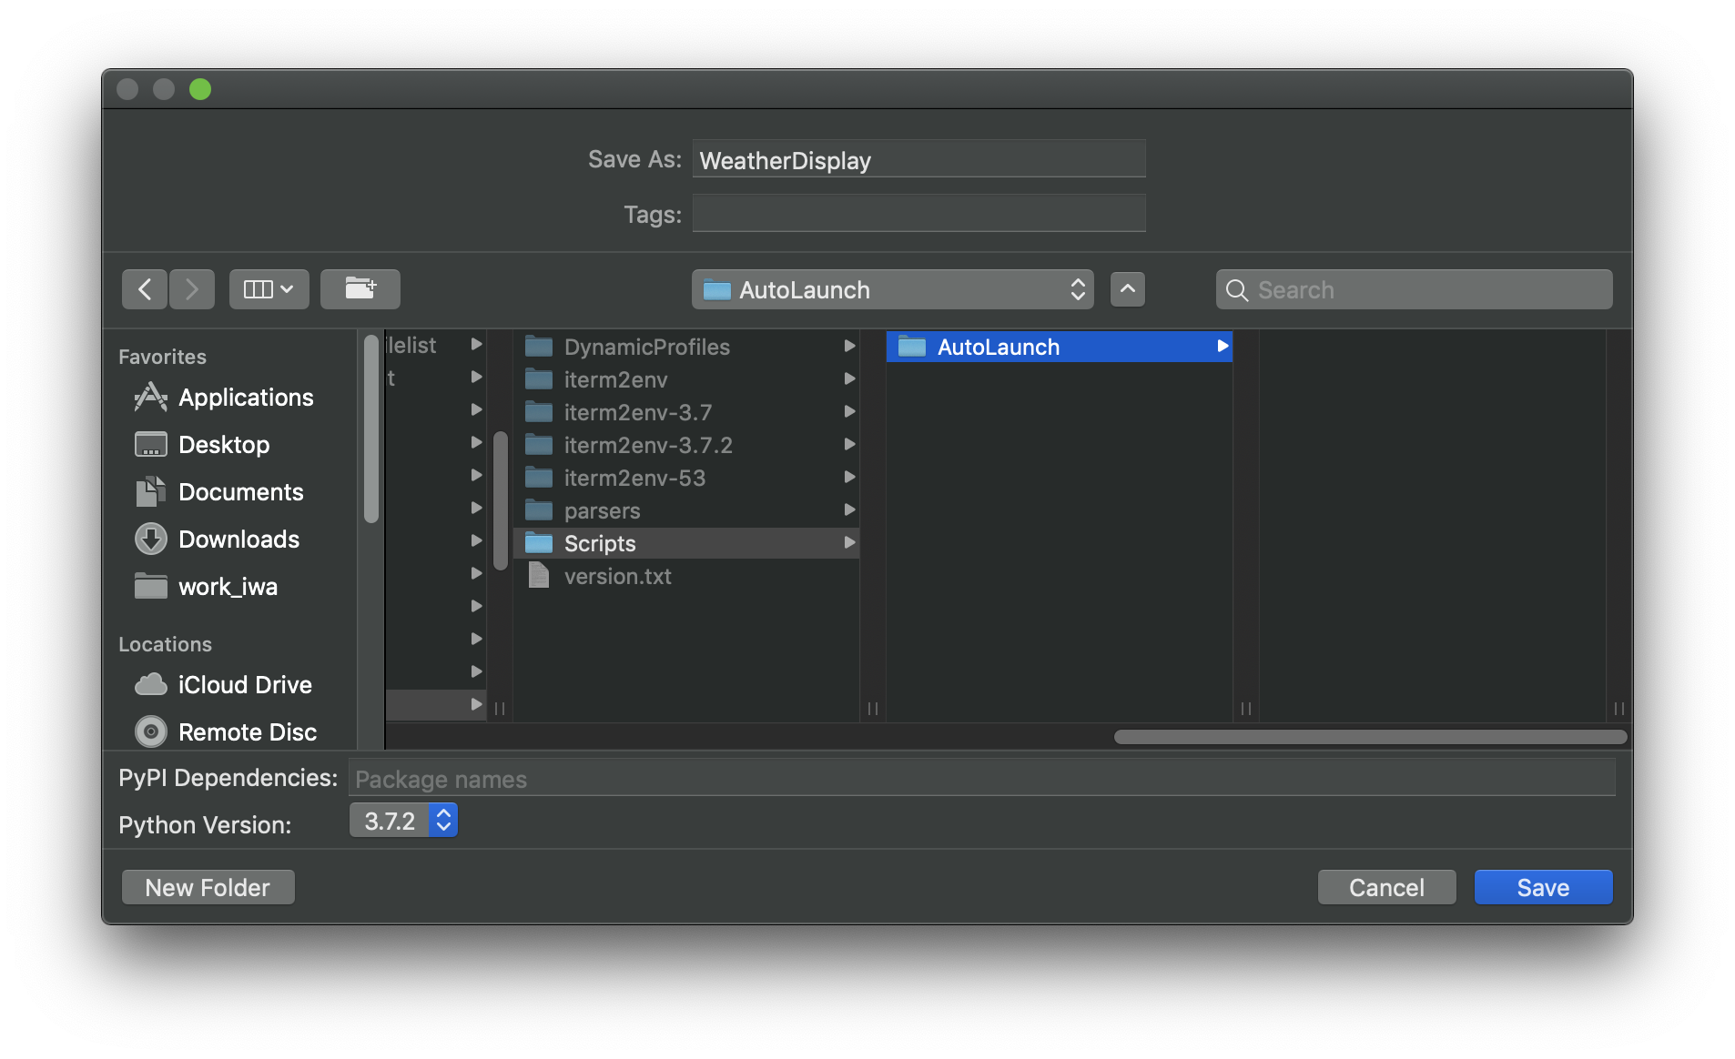Select iCloud Drive under Locations
Screen dimensions: 1735x1059
pos(244,684)
